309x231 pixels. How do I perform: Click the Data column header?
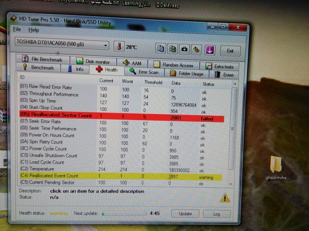pos(176,83)
